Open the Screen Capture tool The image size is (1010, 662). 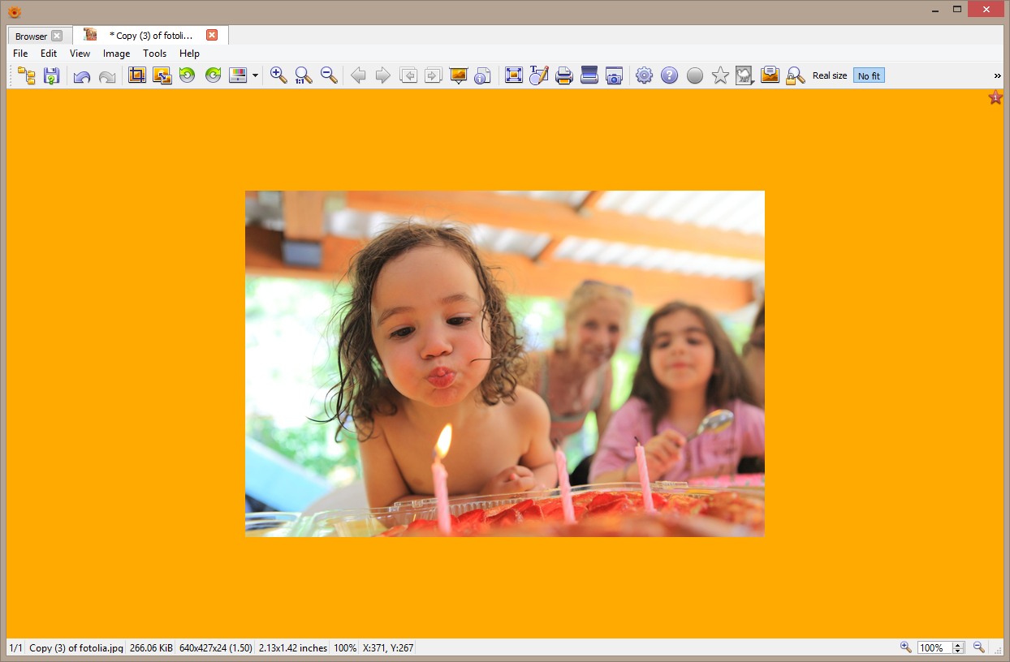pos(614,75)
